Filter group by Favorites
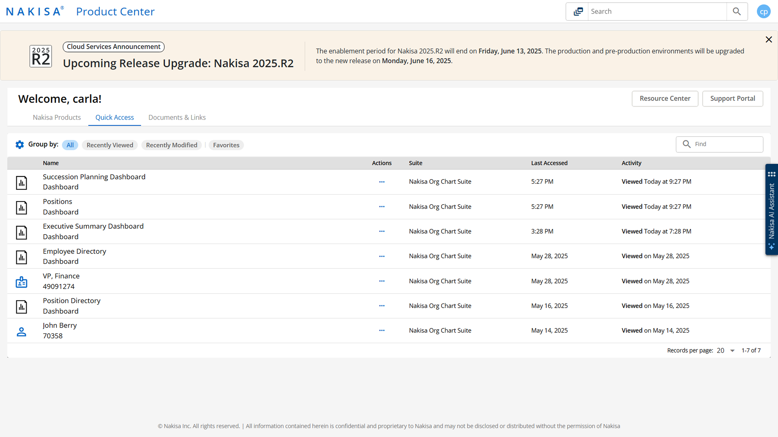 (x=226, y=145)
